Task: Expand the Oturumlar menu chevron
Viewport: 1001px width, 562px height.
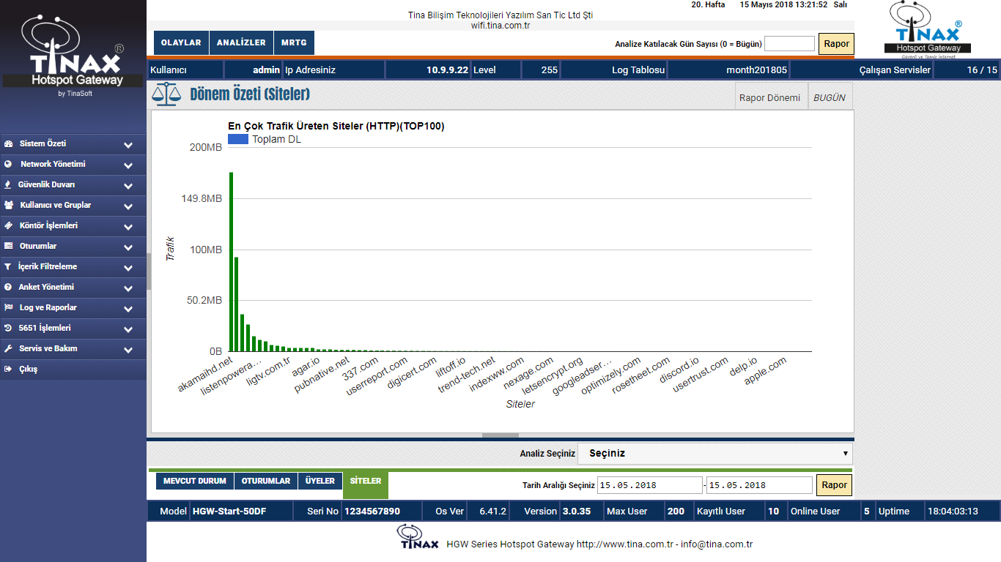Action: [x=128, y=247]
